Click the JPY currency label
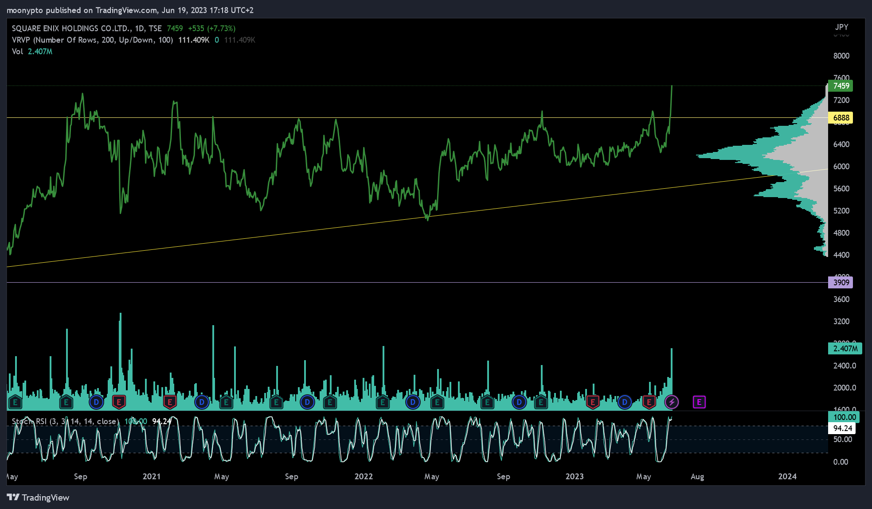 (841, 27)
